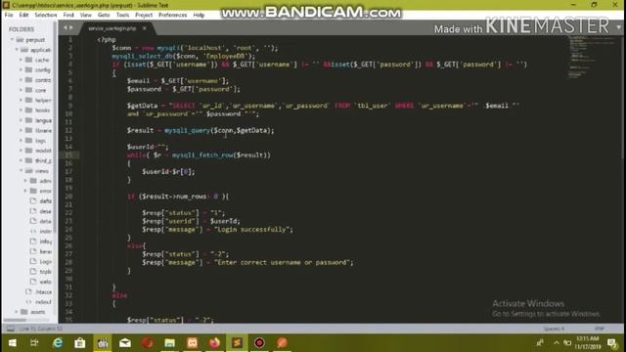626x352 pixels.
Task: Open the Help menu
Action: tap(199, 15)
